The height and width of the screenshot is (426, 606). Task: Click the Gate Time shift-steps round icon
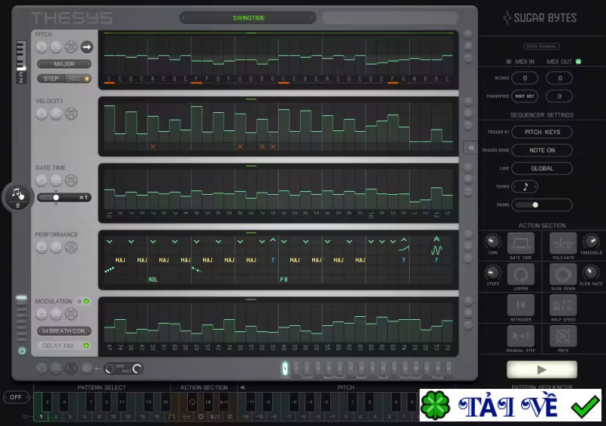71,180
